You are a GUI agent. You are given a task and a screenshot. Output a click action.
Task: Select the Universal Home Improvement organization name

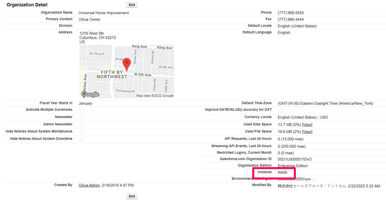(104, 13)
